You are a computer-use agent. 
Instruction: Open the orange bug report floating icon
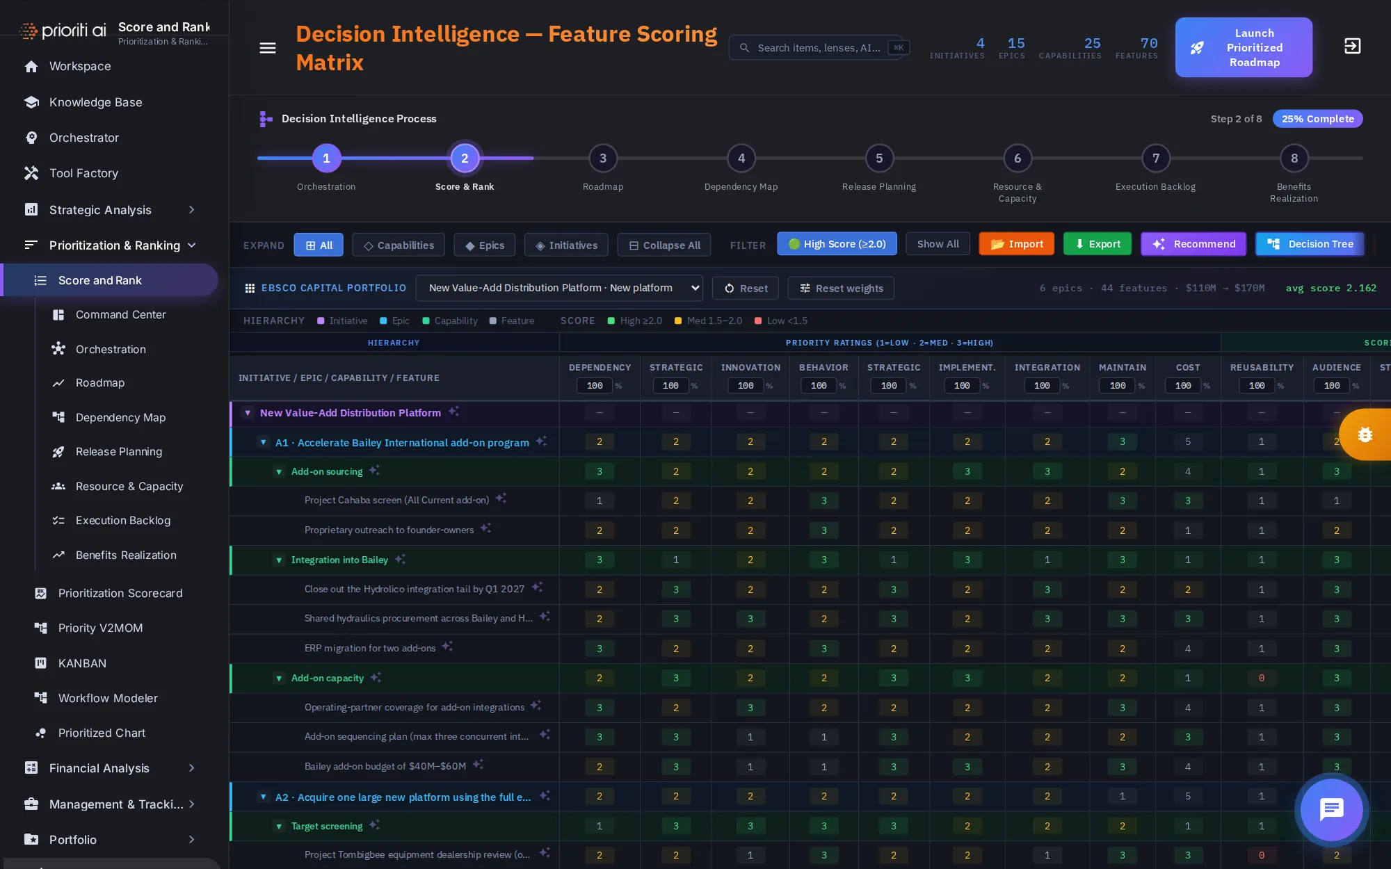[1365, 434]
